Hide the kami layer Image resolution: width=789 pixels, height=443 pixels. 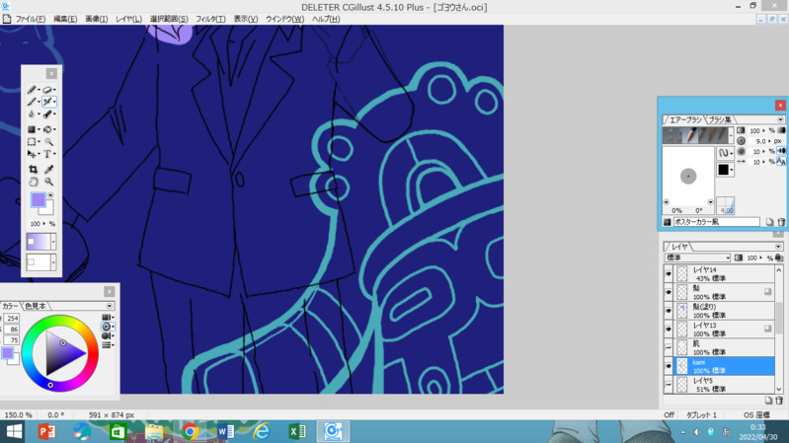[x=669, y=366]
